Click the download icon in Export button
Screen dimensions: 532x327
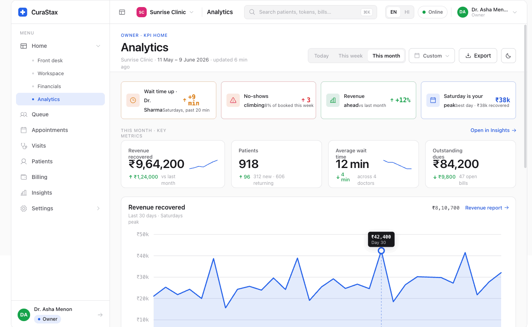468,56
